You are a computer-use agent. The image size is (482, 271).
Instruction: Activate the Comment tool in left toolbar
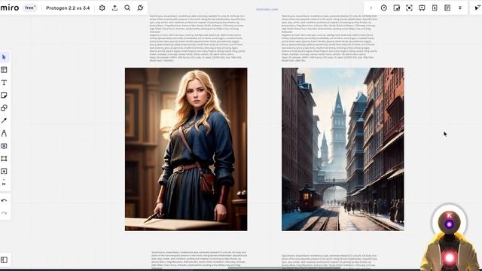[x=4, y=146]
